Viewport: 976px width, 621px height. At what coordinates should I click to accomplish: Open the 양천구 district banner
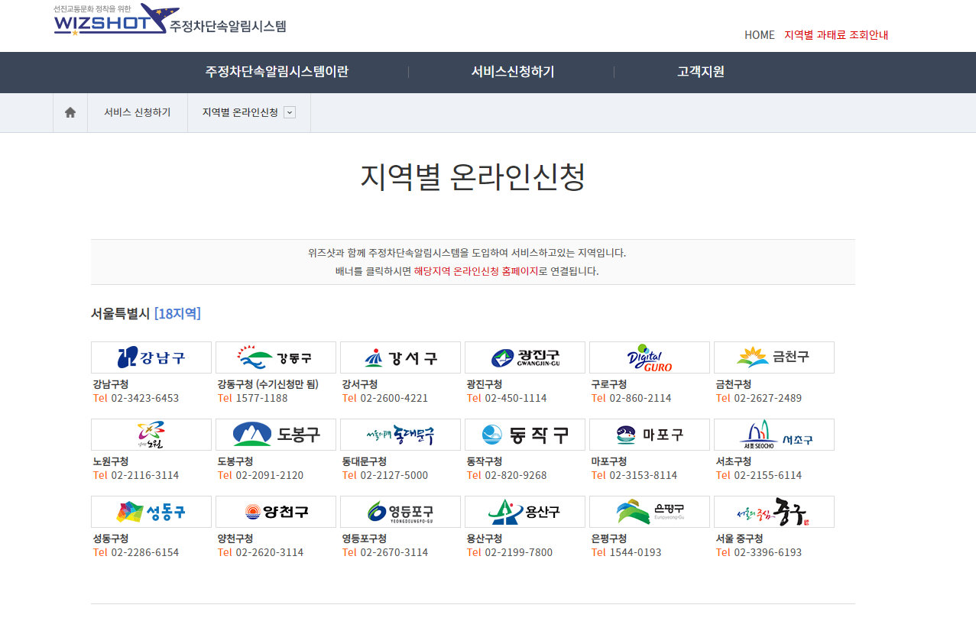pos(276,512)
